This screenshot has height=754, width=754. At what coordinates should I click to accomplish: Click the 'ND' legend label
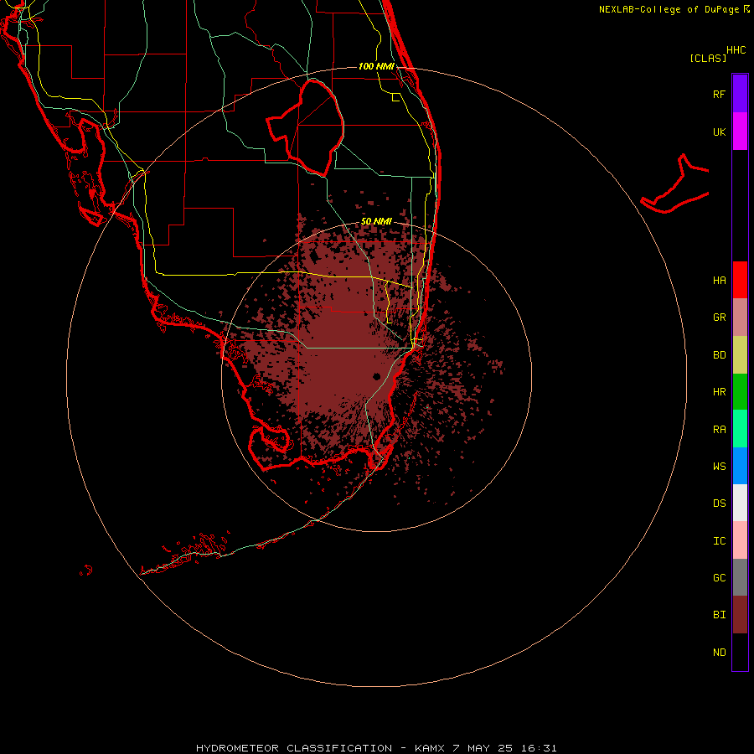[719, 653]
